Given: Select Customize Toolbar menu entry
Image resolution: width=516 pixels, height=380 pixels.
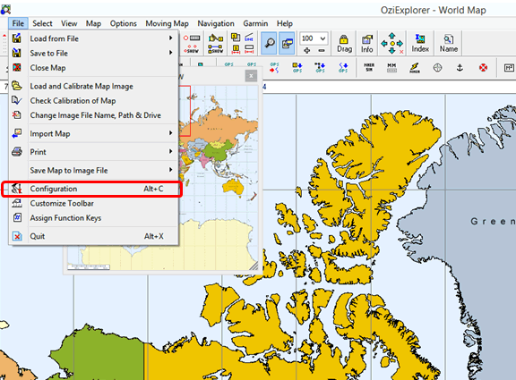Looking at the screenshot, I should pyautogui.click(x=94, y=203).
